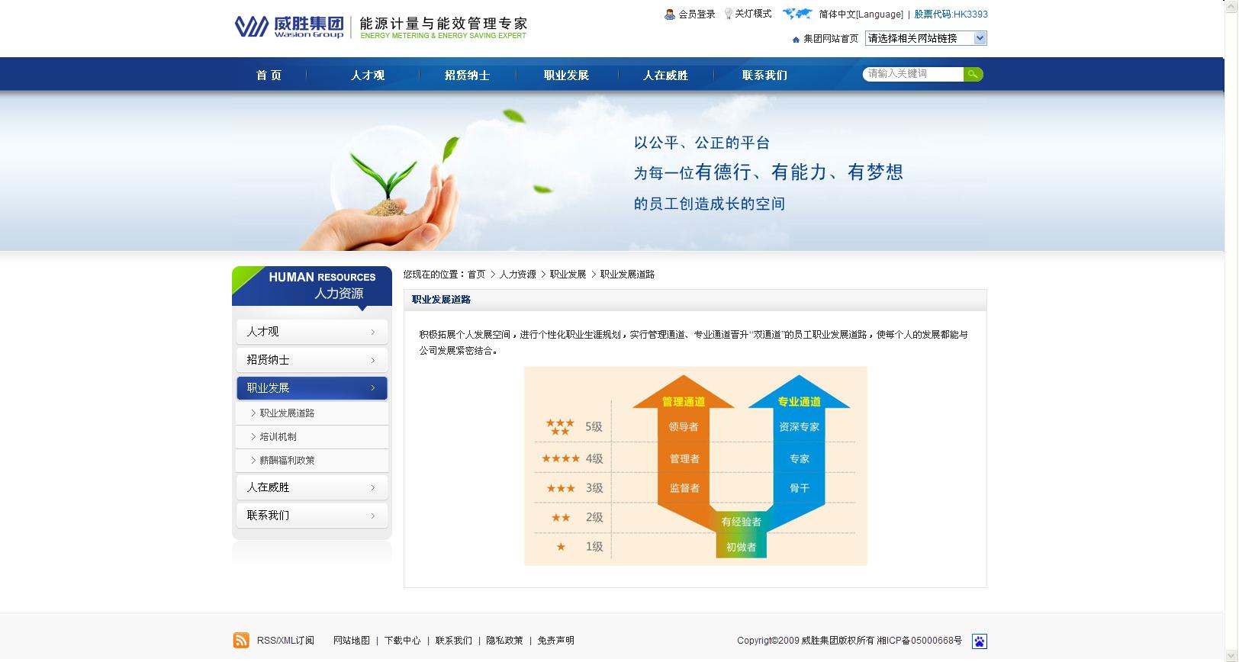Click the green search magnifier button
The image size is (1239, 662).
[973, 74]
